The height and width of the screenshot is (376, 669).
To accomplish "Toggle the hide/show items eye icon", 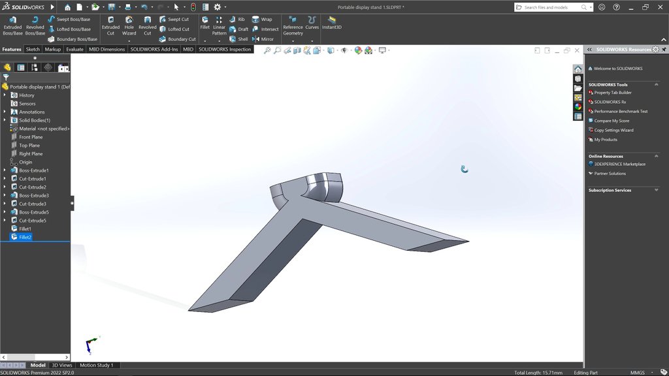I will click(x=344, y=50).
